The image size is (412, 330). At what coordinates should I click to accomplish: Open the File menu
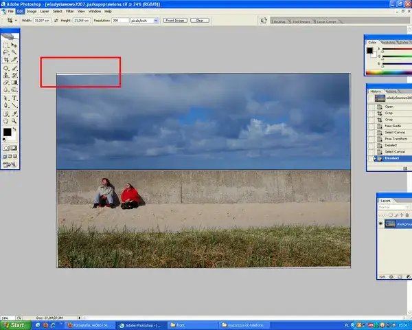[x=10, y=11]
